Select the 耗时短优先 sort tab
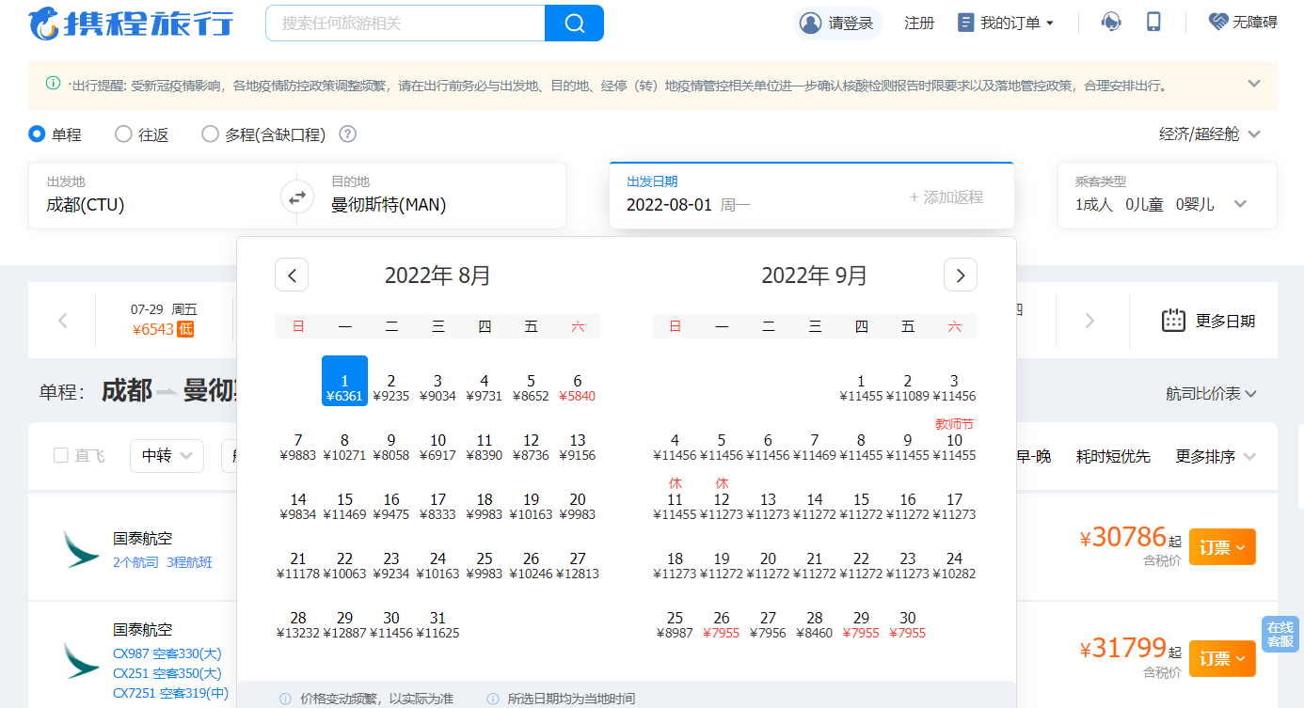 point(1113,456)
